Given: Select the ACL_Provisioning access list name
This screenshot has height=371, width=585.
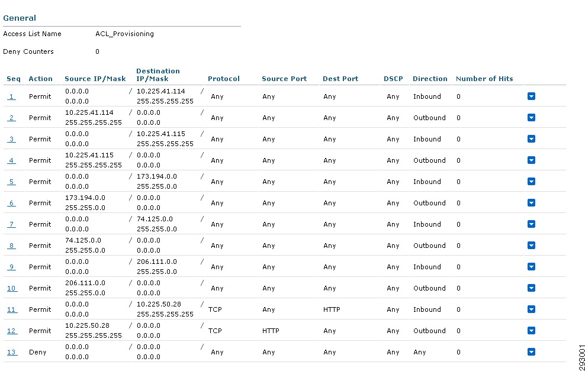Looking at the screenshot, I should click(x=124, y=34).
